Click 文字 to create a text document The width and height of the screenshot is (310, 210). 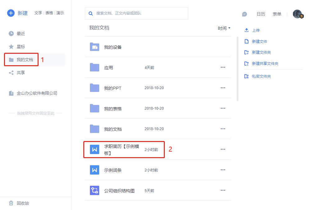point(38,13)
